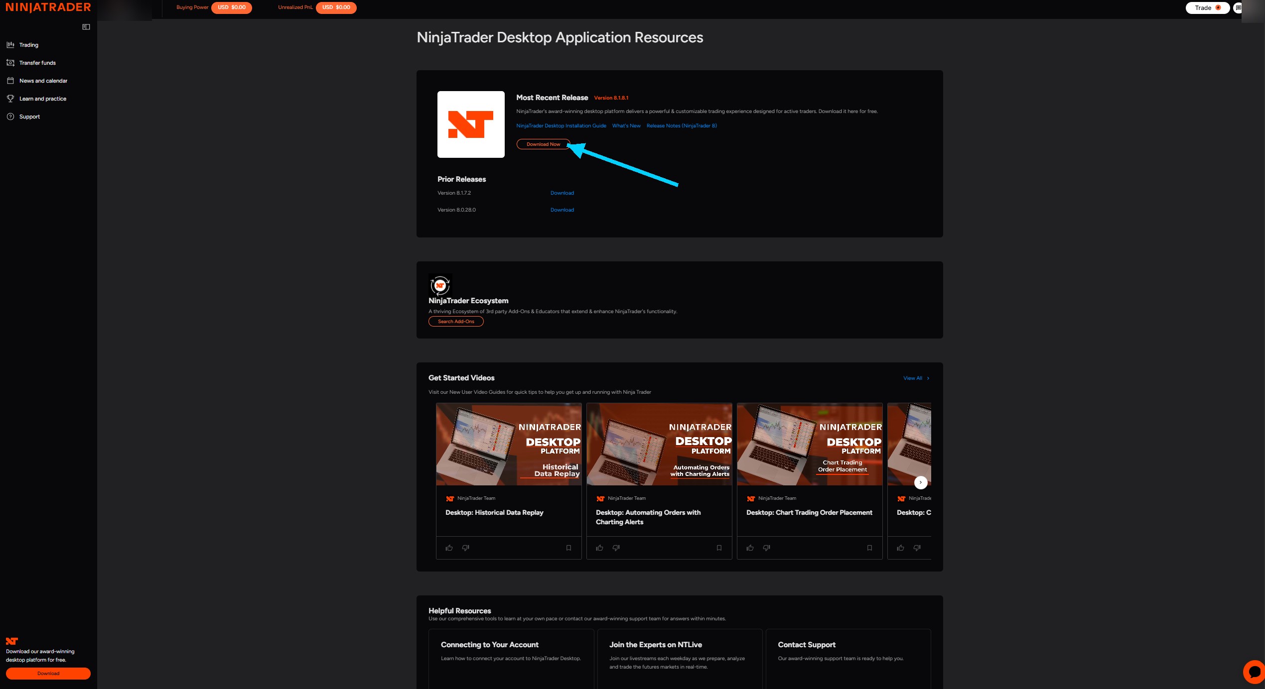Open the Join the Experts on NTLive card

pos(680,659)
